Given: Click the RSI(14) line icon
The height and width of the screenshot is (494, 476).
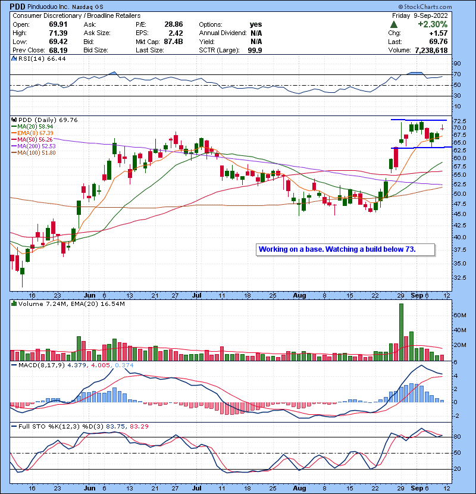Looking at the screenshot, I should pyautogui.click(x=14, y=58).
